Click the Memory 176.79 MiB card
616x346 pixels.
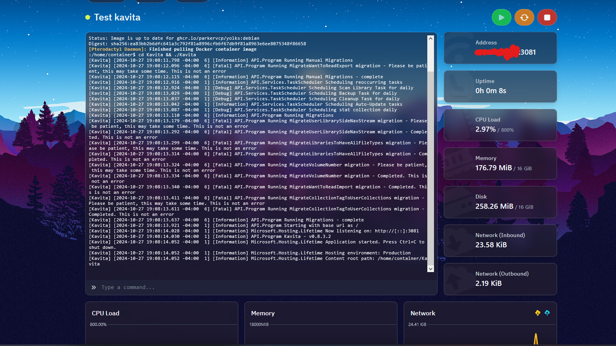point(500,164)
